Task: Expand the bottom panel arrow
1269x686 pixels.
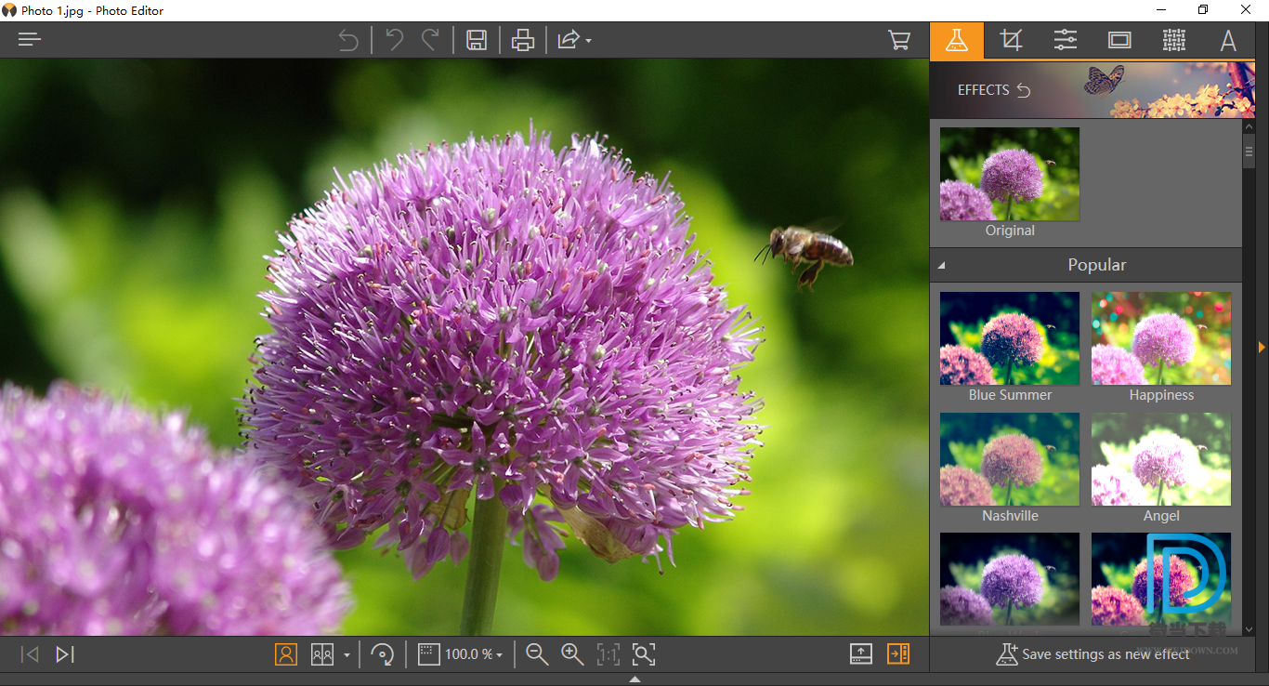Action: 634,679
